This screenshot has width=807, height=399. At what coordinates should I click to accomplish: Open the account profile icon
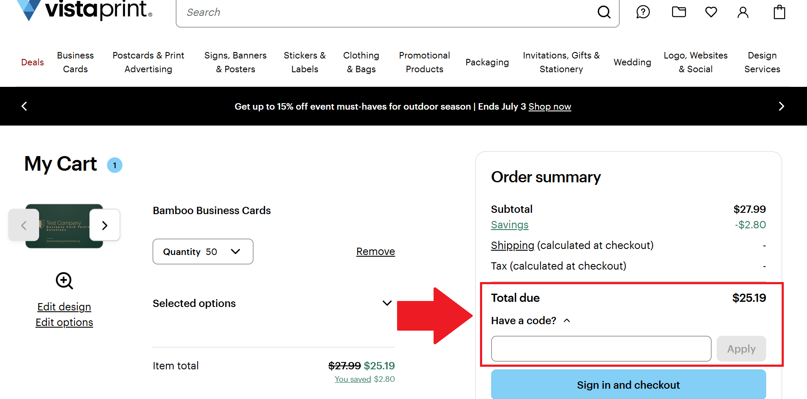(743, 12)
